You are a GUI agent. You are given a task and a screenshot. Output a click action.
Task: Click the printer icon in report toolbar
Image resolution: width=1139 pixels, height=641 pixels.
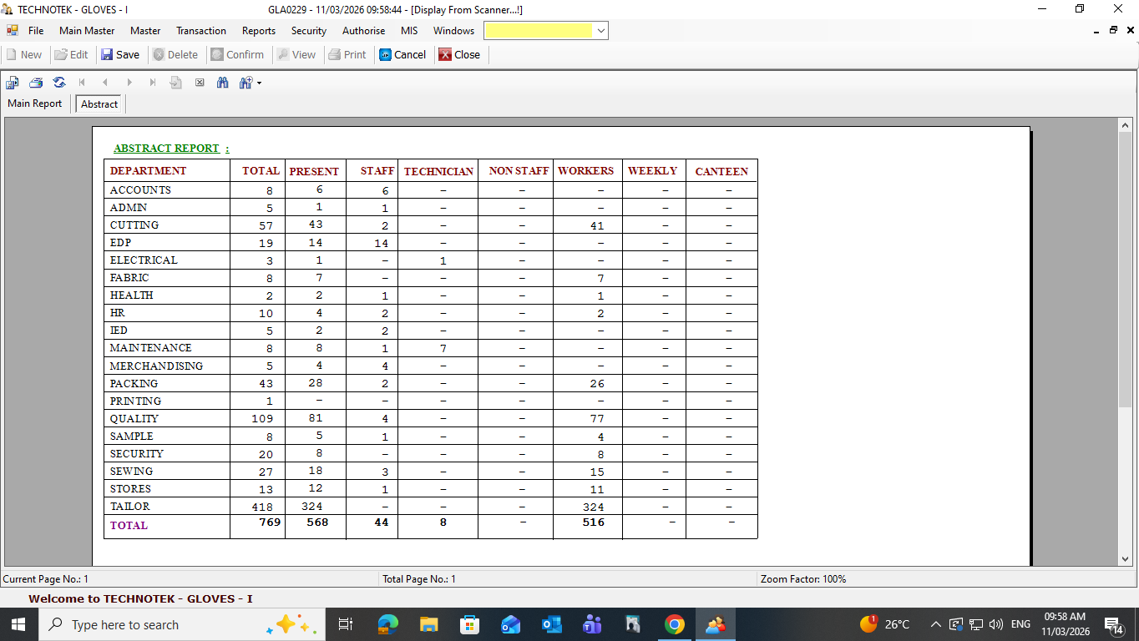point(36,83)
